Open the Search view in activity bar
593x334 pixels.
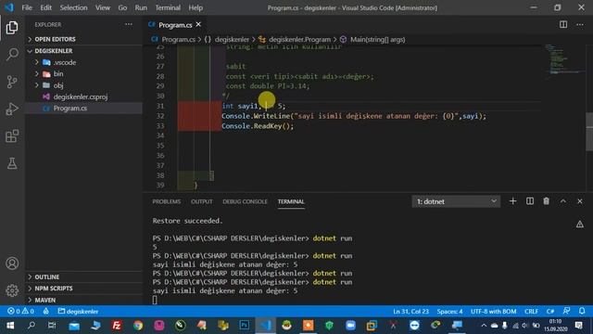coord(12,55)
